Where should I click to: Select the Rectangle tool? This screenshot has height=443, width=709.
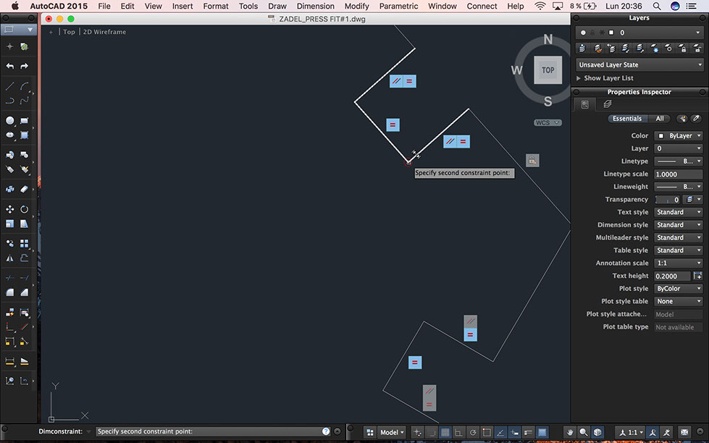(x=25, y=120)
